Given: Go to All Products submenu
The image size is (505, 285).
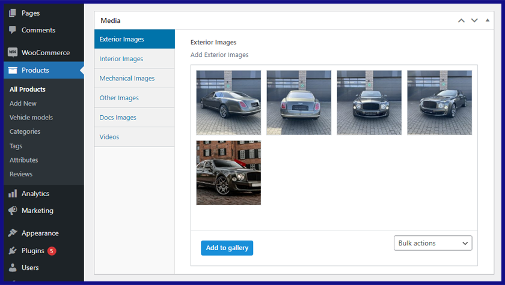Looking at the screenshot, I should pyautogui.click(x=28, y=89).
